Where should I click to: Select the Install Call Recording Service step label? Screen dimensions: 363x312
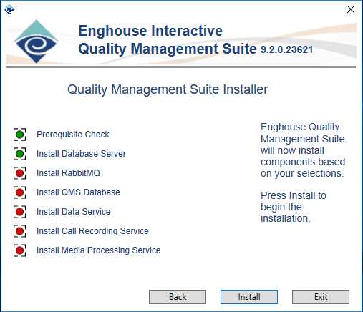coord(92,231)
